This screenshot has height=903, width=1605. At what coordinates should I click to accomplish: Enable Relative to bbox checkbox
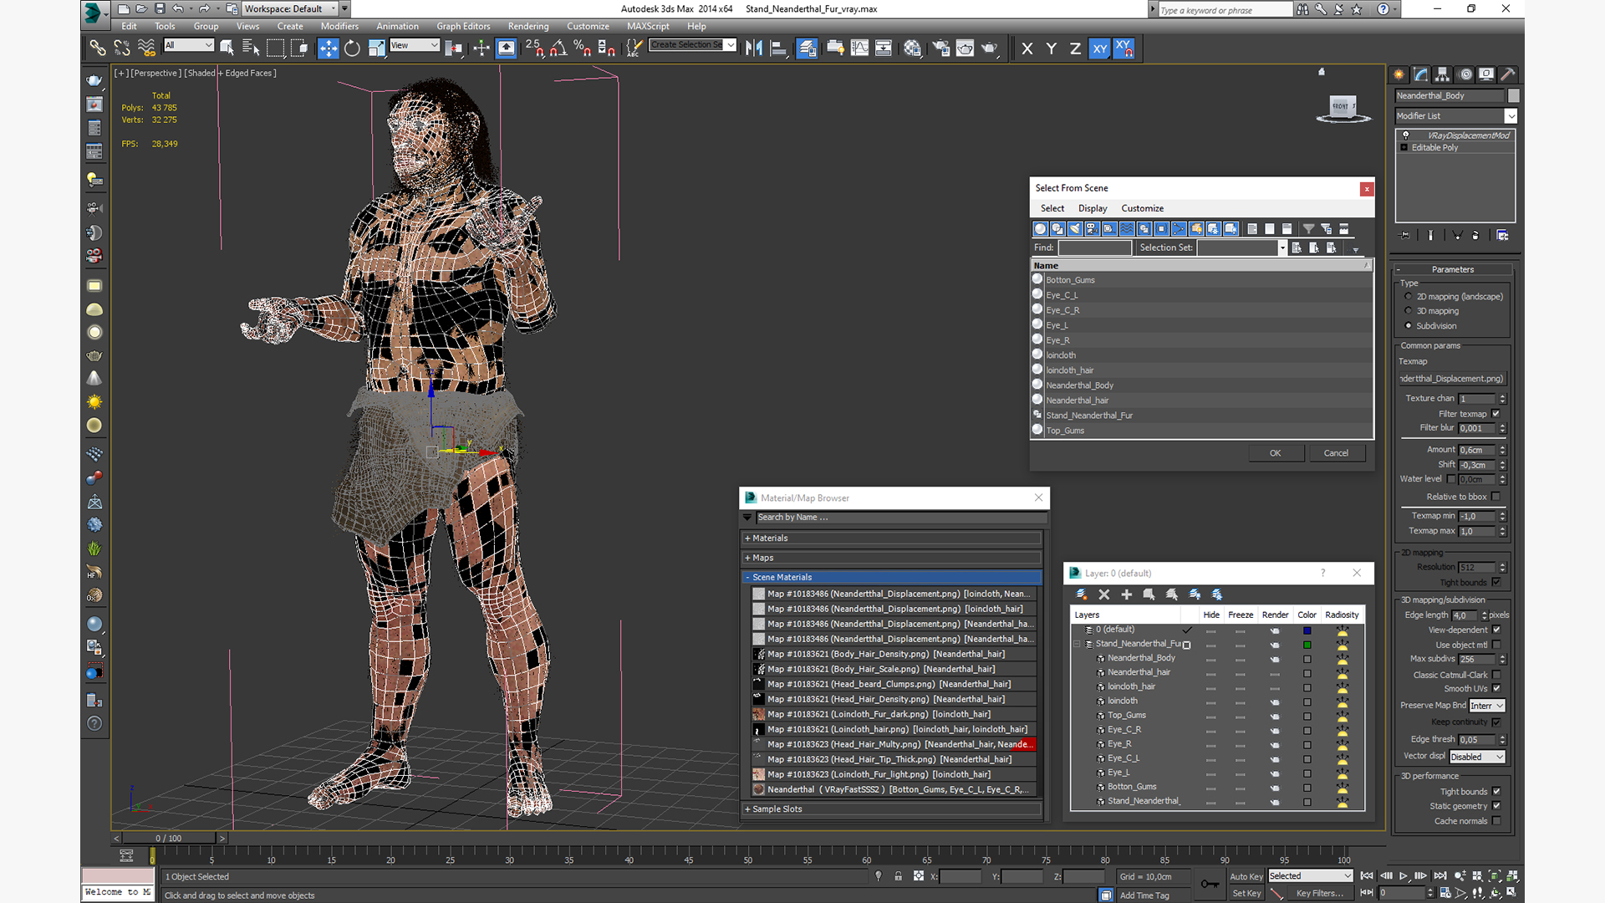[1496, 497]
